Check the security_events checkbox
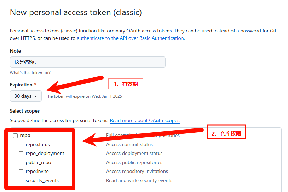Image resolution: width=288 pixels, height=192 pixels. [x=21, y=181]
